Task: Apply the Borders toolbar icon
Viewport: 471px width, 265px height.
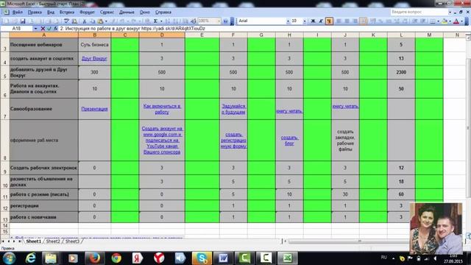Action: [433, 21]
